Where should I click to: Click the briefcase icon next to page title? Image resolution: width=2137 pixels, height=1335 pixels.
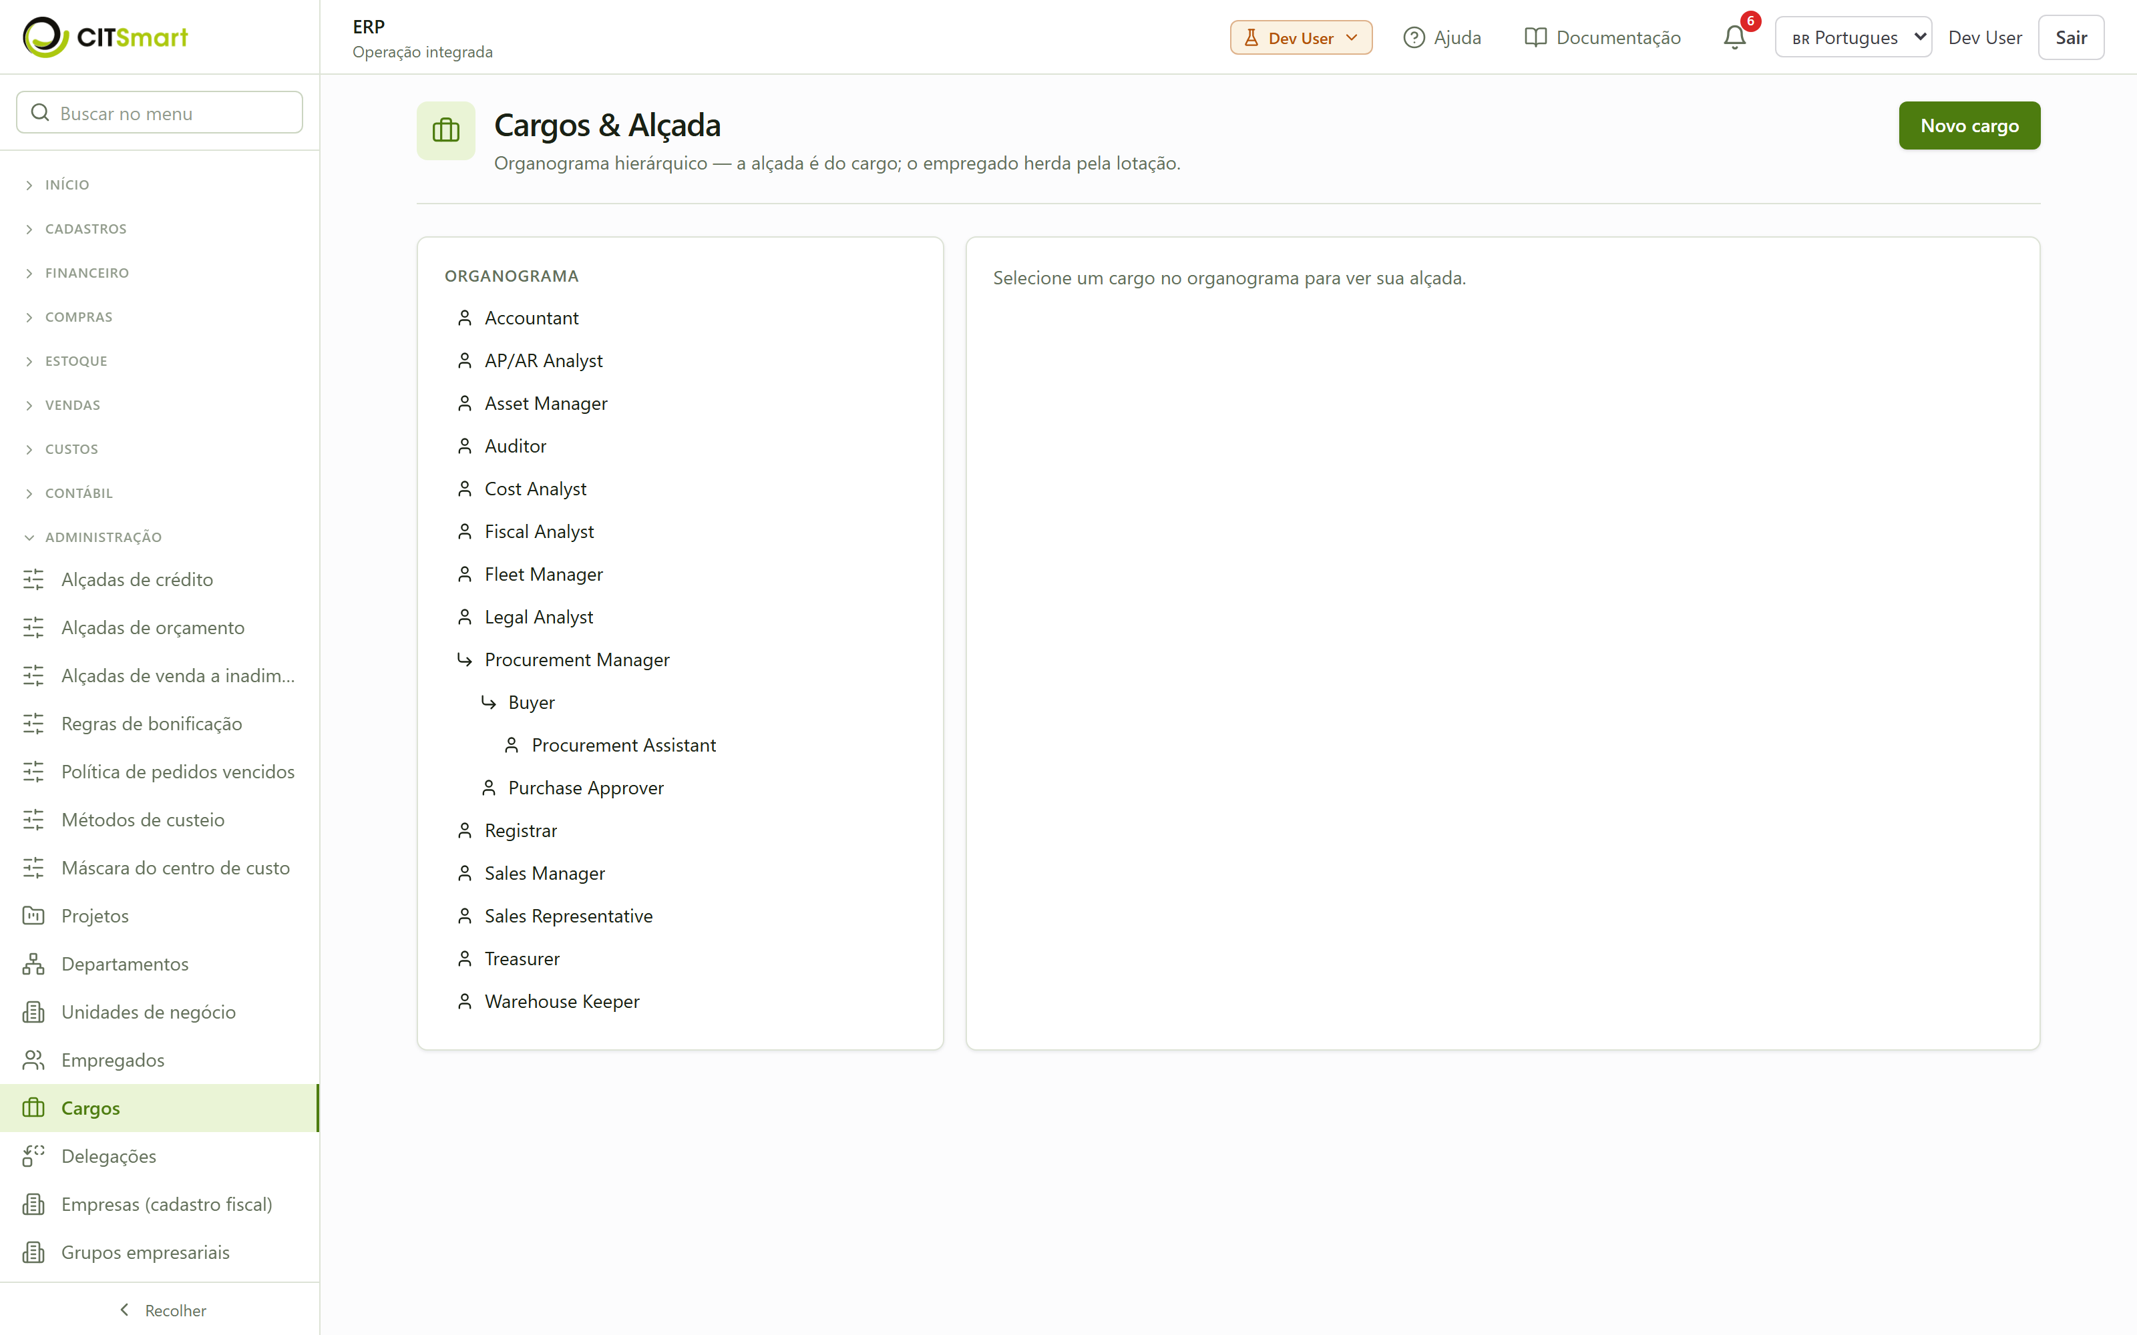click(x=446, y=131)
